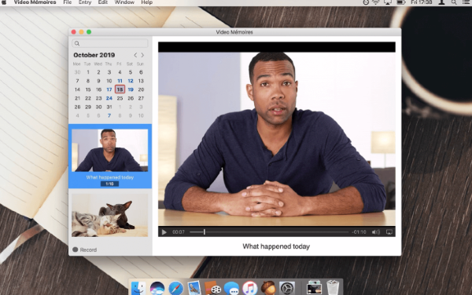Open the acorn app icon in the Dock
This screenshot has width=472, height=295.
pos(268,287)
